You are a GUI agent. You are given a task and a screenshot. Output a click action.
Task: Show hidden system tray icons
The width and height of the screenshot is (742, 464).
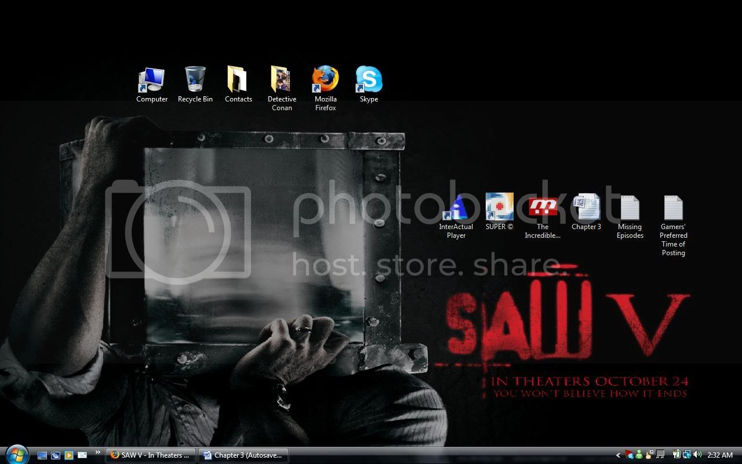618,455
